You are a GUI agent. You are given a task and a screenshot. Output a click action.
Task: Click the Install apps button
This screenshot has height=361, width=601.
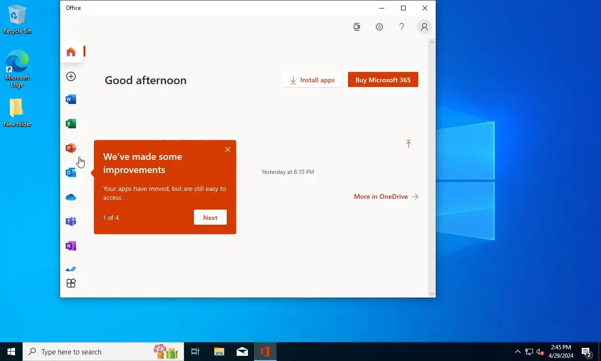click(312, 80)
